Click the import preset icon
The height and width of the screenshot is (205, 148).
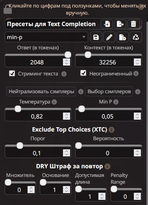[x=107, y=24]
